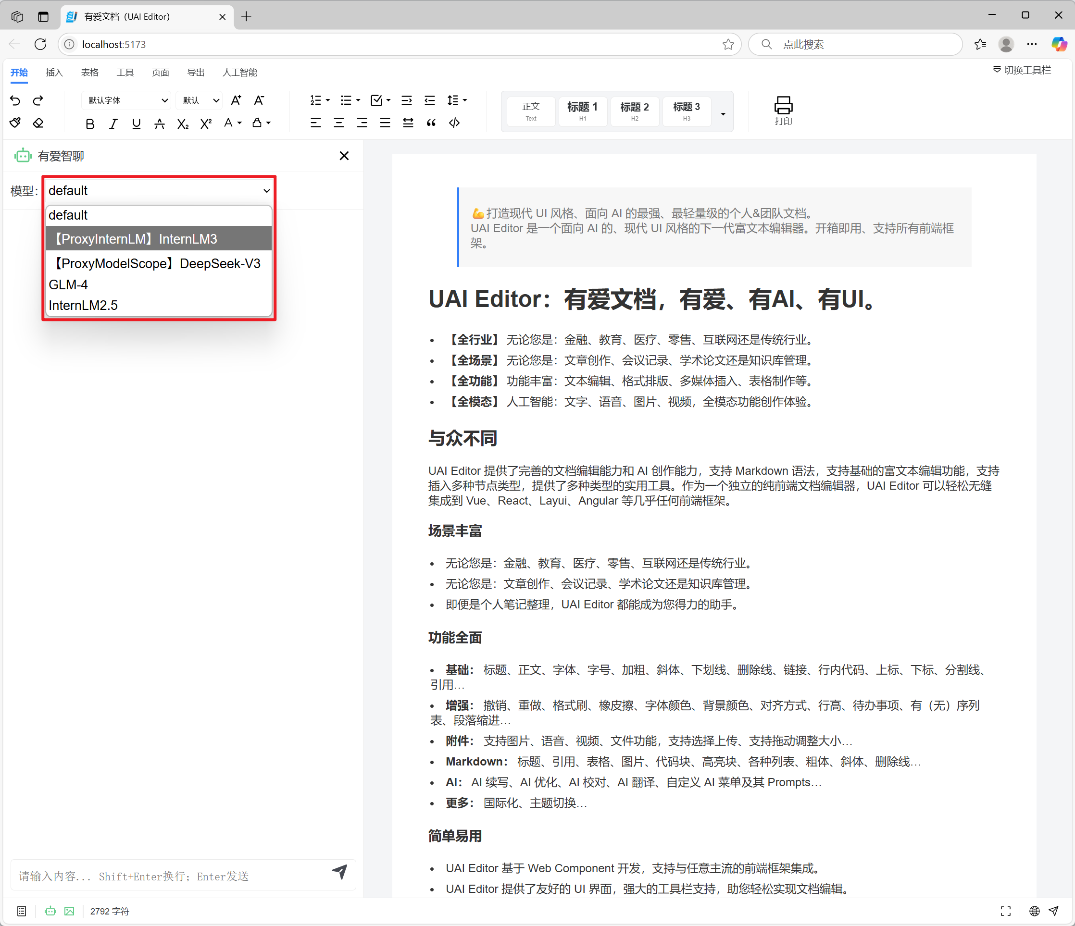Click the 切换工具栏 button
This screenshot has width=1075, height=926.
(1022, 70)
